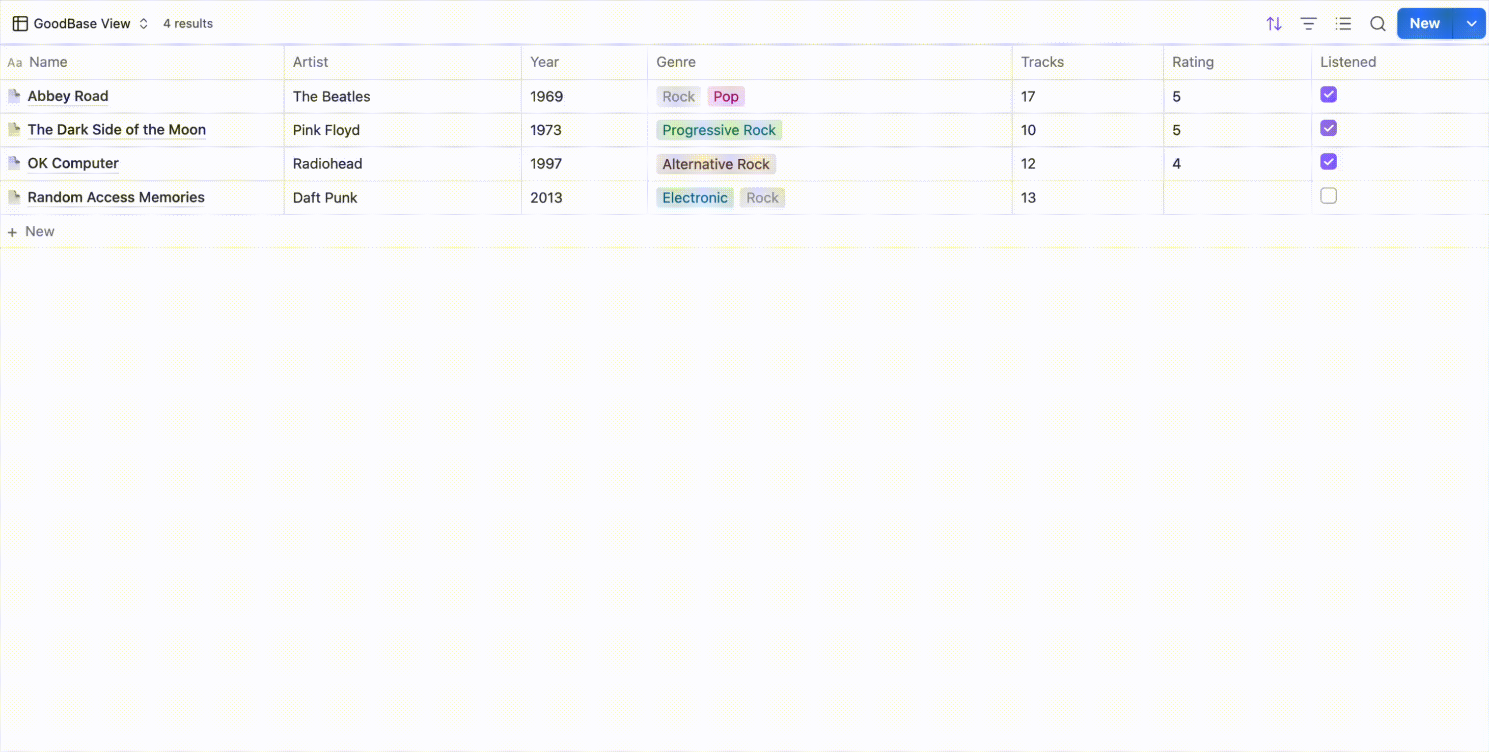
Task: Click the Rating column header
Action: click(x=1237, y=63)
